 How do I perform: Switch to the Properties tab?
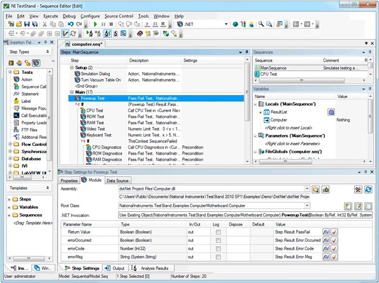point(69,181)
